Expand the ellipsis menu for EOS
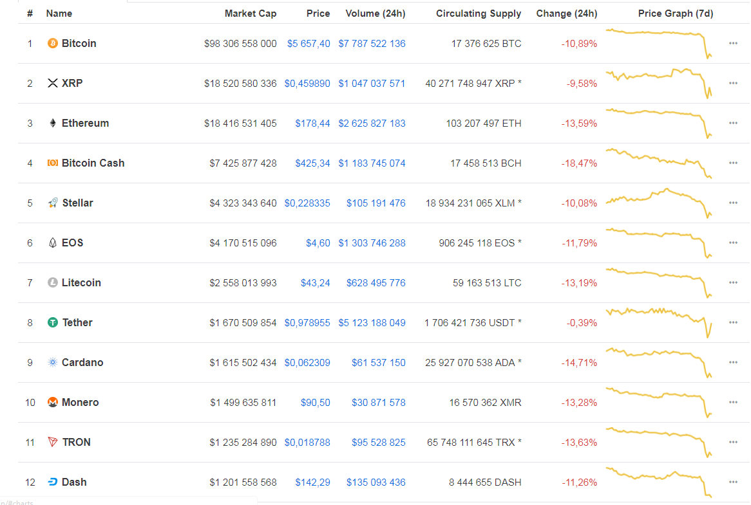Screen dimensions: 751x505 tap(733, 243)
